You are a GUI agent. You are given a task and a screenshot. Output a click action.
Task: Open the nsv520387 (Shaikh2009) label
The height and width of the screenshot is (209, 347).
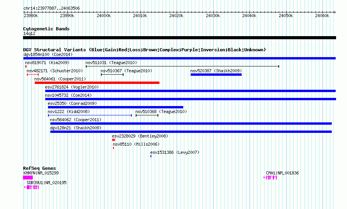216,71
